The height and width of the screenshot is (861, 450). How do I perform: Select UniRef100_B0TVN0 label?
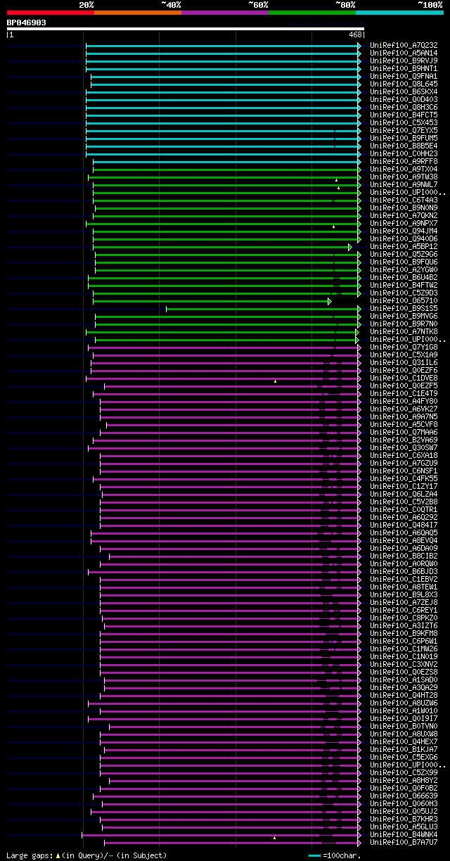pyautogui.click(x=404, y=727)
